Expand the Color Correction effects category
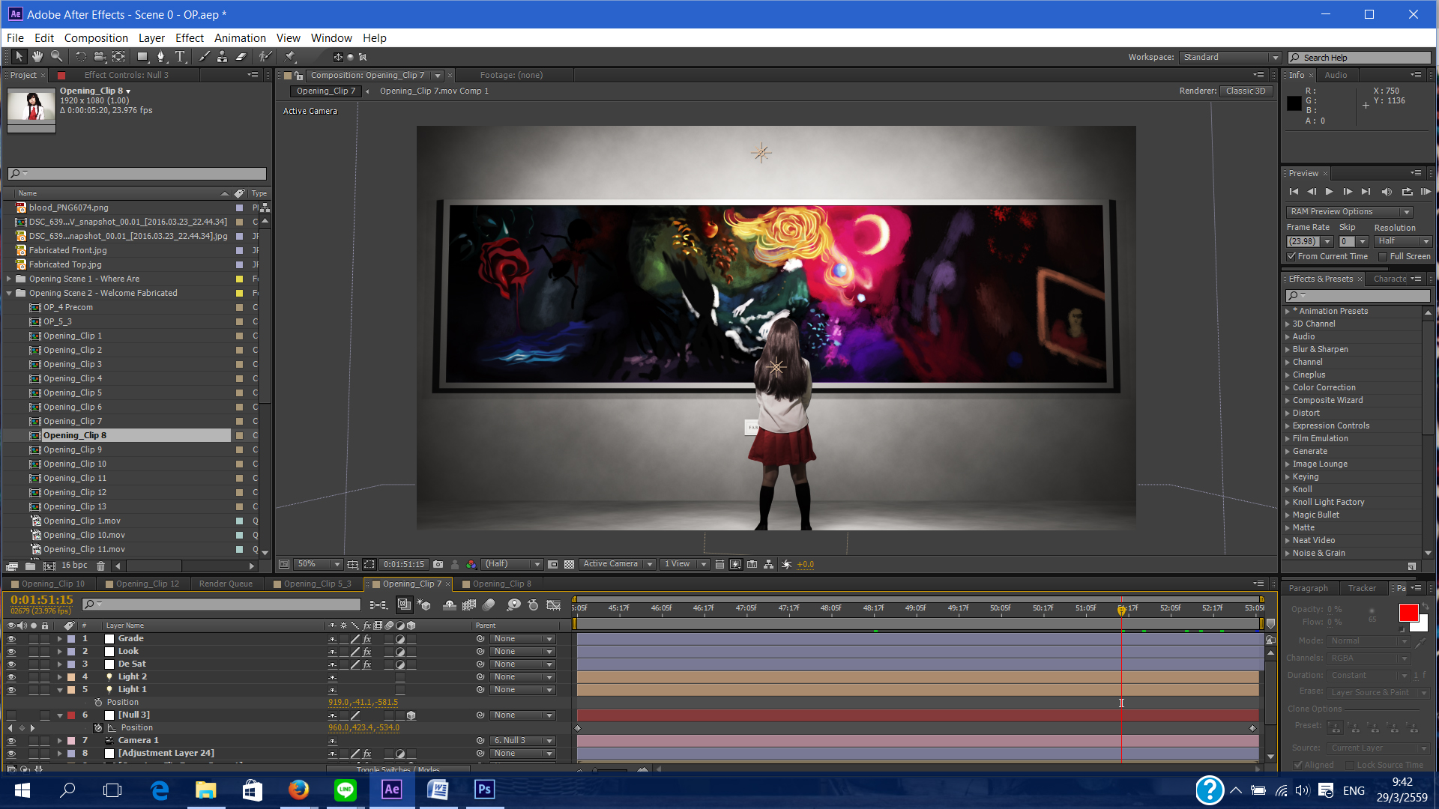1439x809 pixels. point(1288,387)
